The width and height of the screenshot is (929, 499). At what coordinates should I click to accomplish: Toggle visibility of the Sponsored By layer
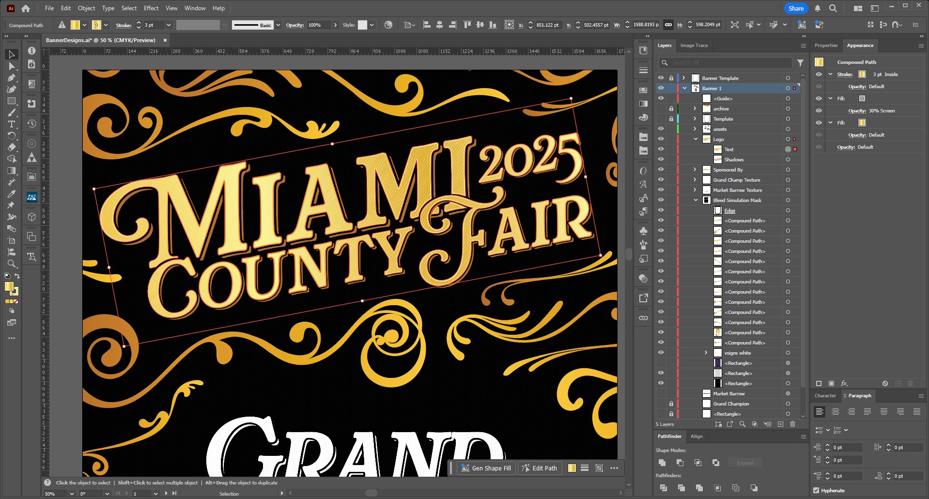pos(661,170)
